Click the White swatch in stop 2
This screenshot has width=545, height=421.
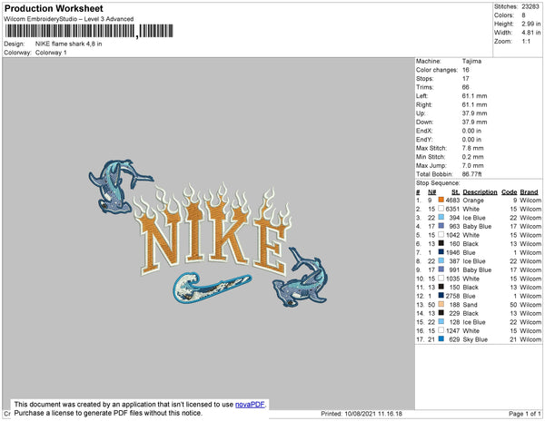point(441,209)
